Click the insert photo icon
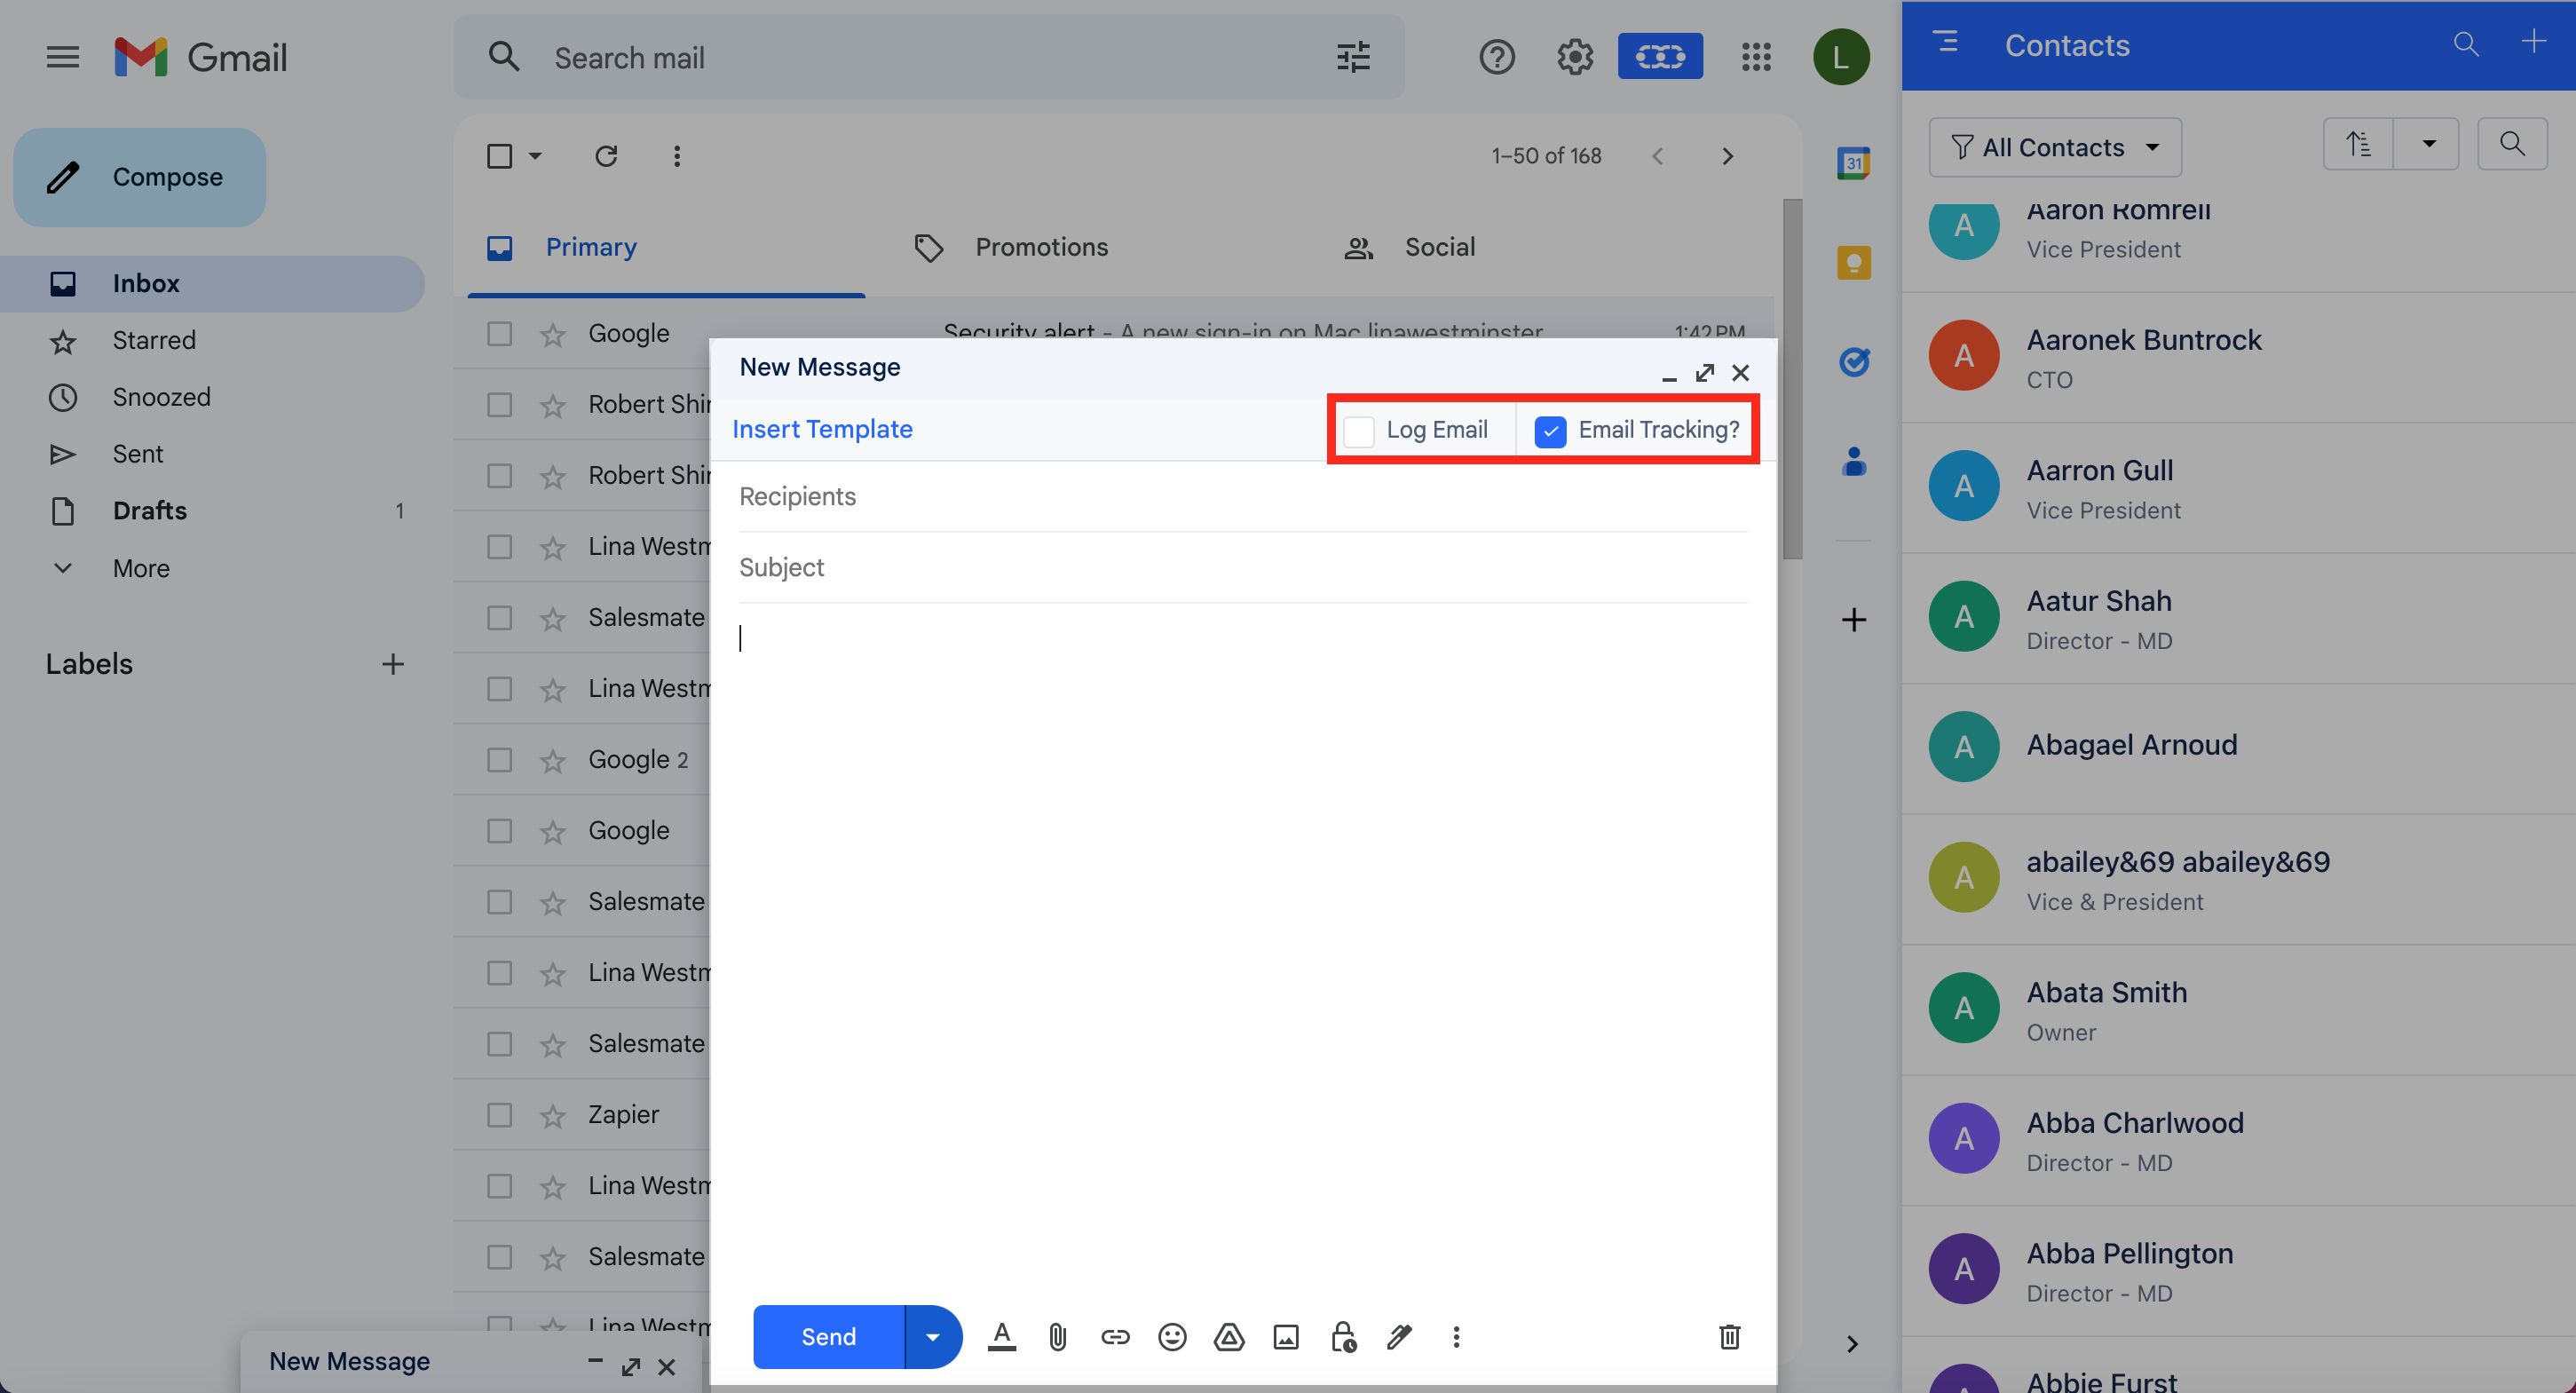The height and width of the screenshot is (1393, 2576). coord(1286,1337)
